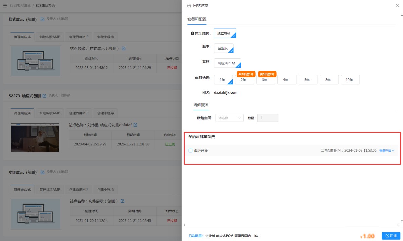Open 创建百度MIP tab in 功能展示 section

(79, 190)
